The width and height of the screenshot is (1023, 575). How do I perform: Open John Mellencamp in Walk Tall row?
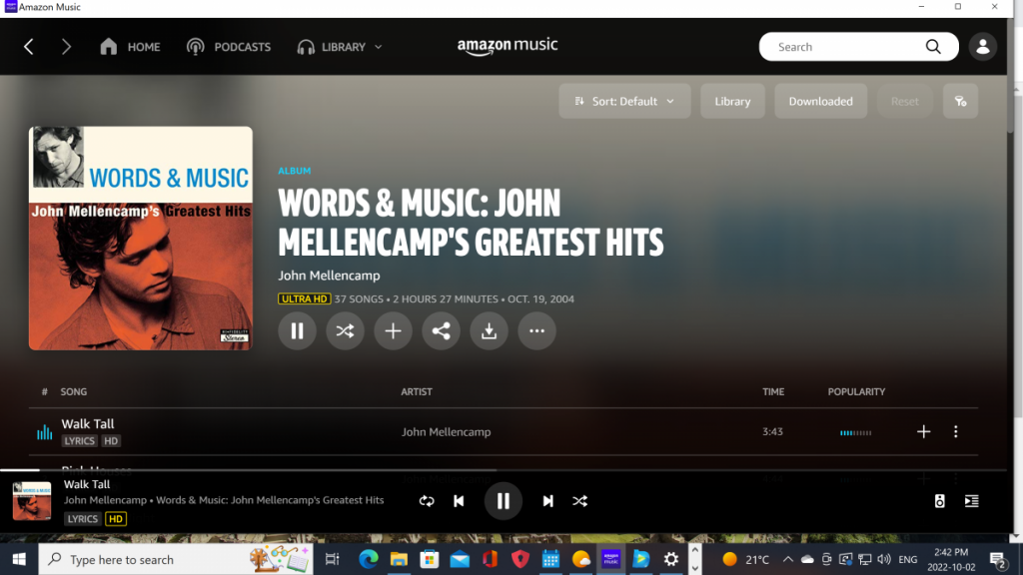coord(447,432)
